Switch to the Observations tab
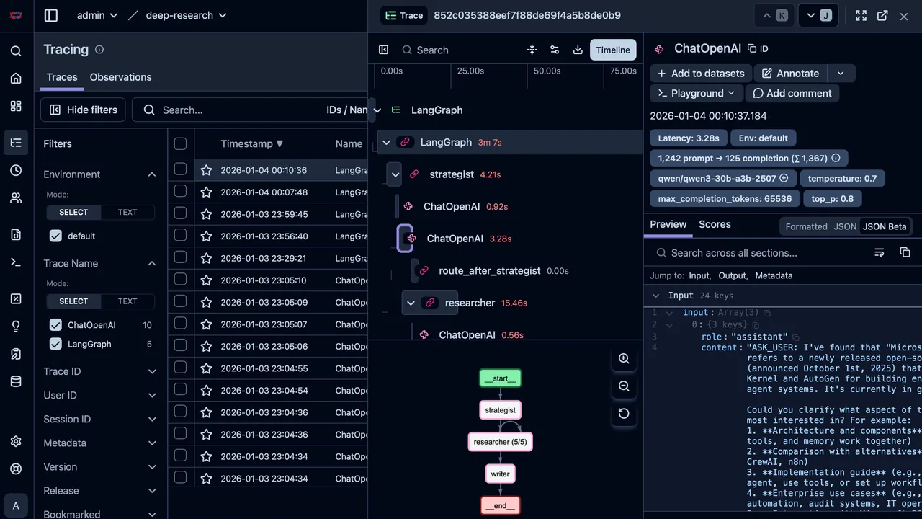The image size is (922, 519). pyautogui.click(x=120, y=77)
